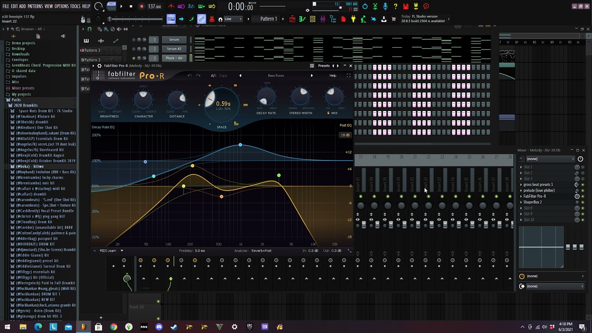
Task: Toggle FabFilter Pro-R full screen icon
Action: 348,75
